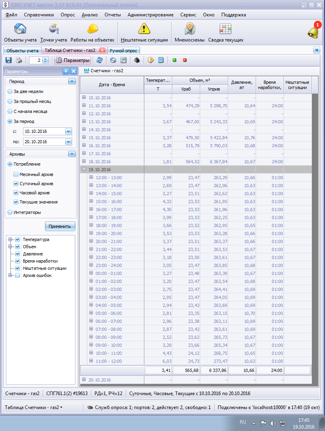Uncheck Давление in parameter tree
Viewport: 325px width, 431px height.
[x=18, y=254]
